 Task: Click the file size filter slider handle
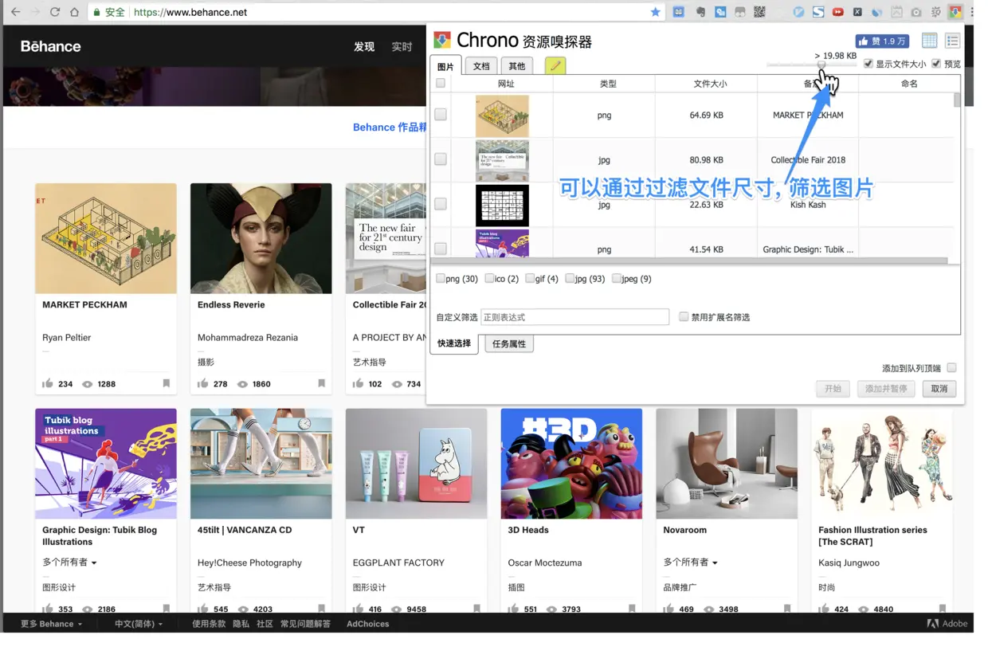821,65
